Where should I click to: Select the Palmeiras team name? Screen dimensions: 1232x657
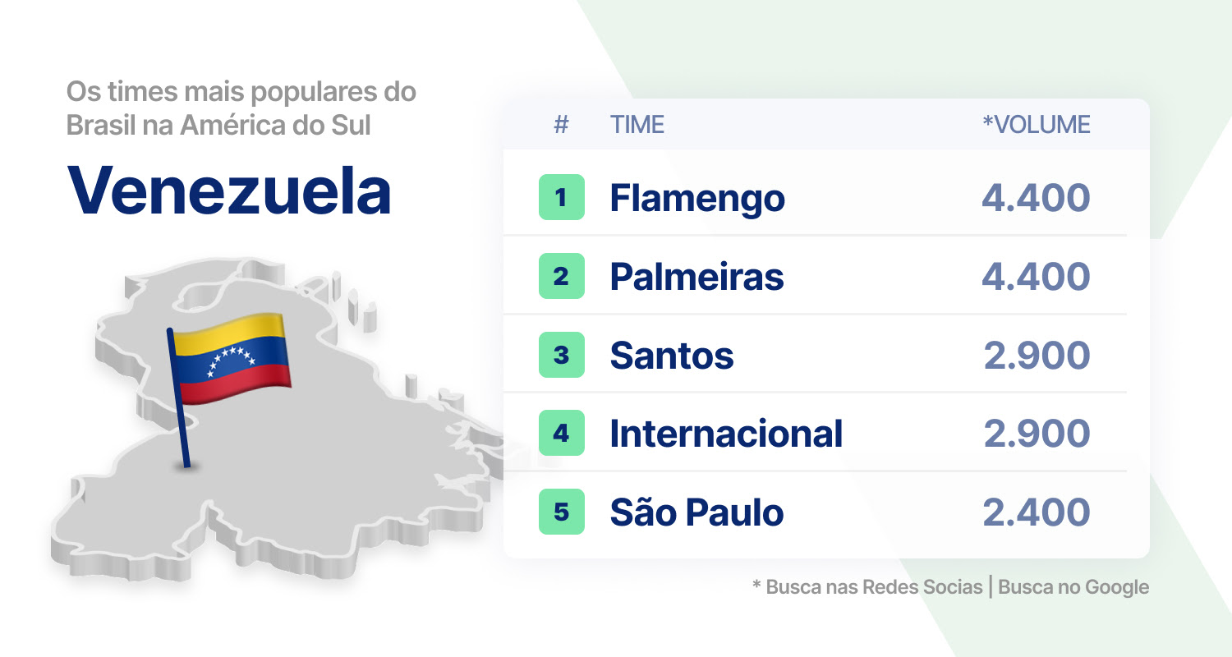coord(696,277)
